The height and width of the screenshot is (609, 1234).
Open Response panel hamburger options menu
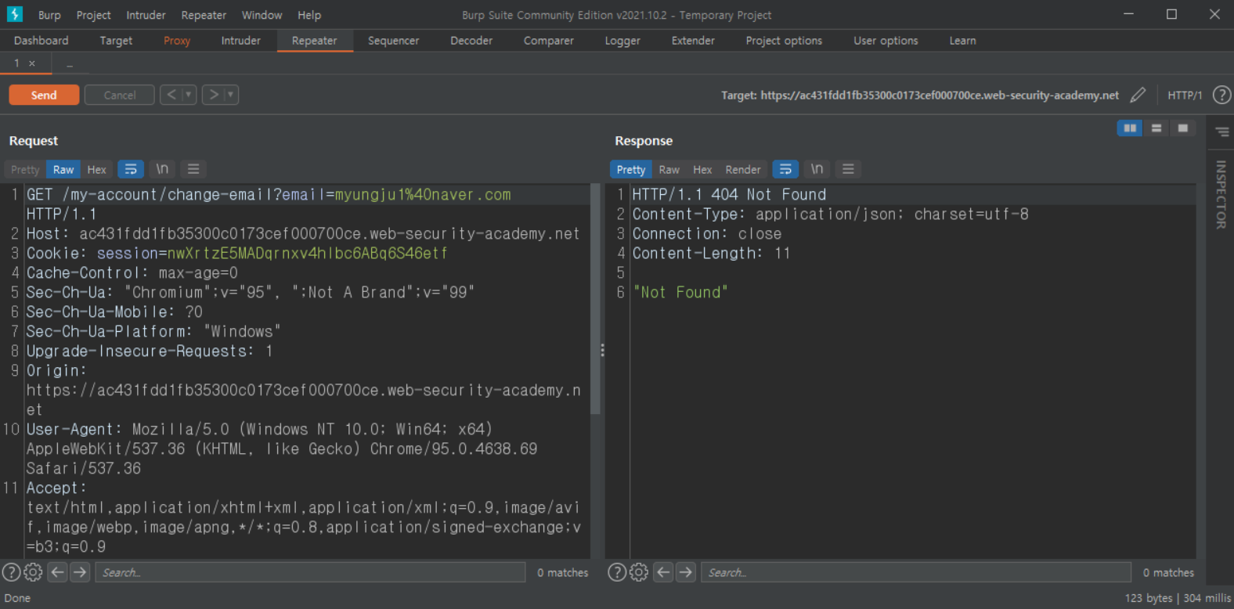pyautogui.click(x=848, y=169)
